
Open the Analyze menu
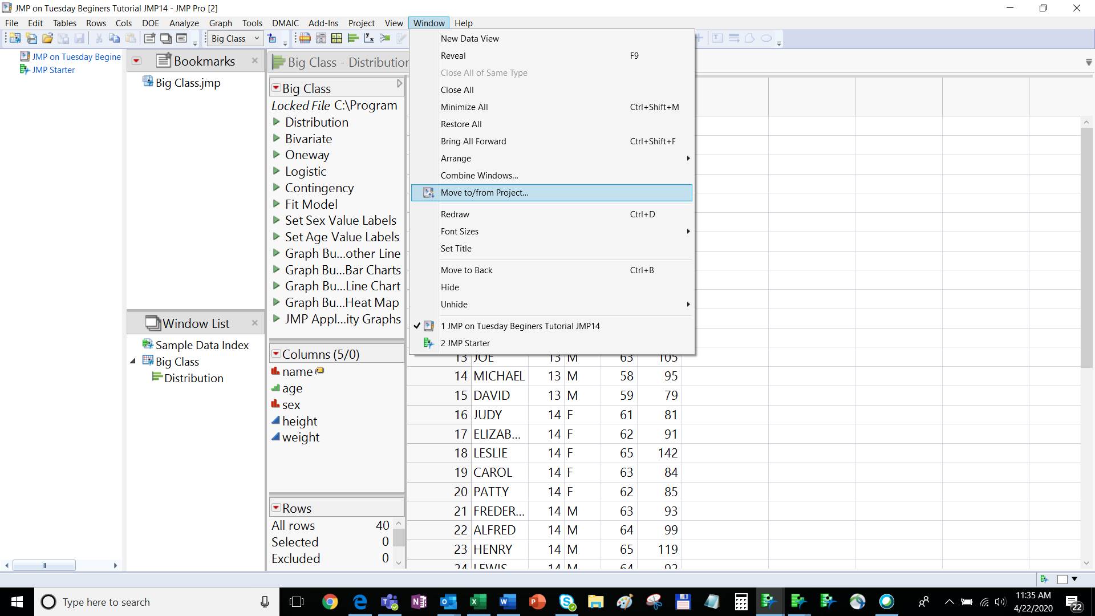184,23
